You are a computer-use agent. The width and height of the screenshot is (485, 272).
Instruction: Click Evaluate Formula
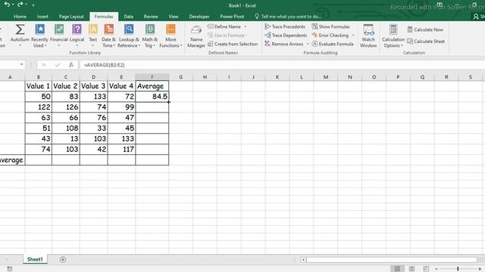click(333, 44)
